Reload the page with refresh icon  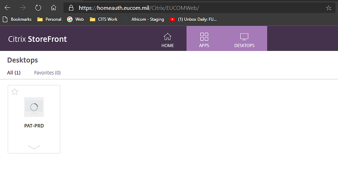point(38,8)
